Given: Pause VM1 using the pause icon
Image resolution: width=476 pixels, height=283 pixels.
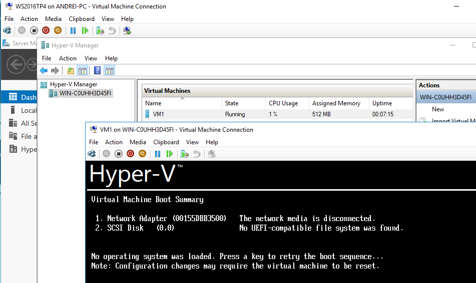Looking at the screenshot, I should pyautogui.click(x=158, y=154).
